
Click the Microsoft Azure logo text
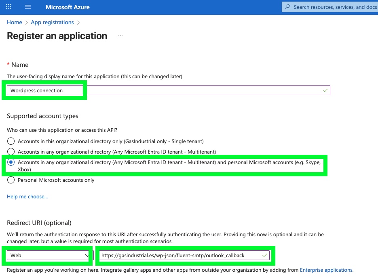pyautogui.click(x=68, y=7)
